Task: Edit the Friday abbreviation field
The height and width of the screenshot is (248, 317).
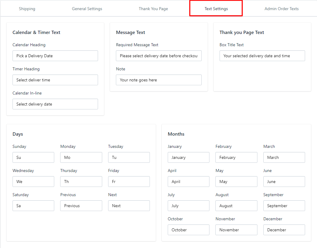Action: [x=129, y=182]
